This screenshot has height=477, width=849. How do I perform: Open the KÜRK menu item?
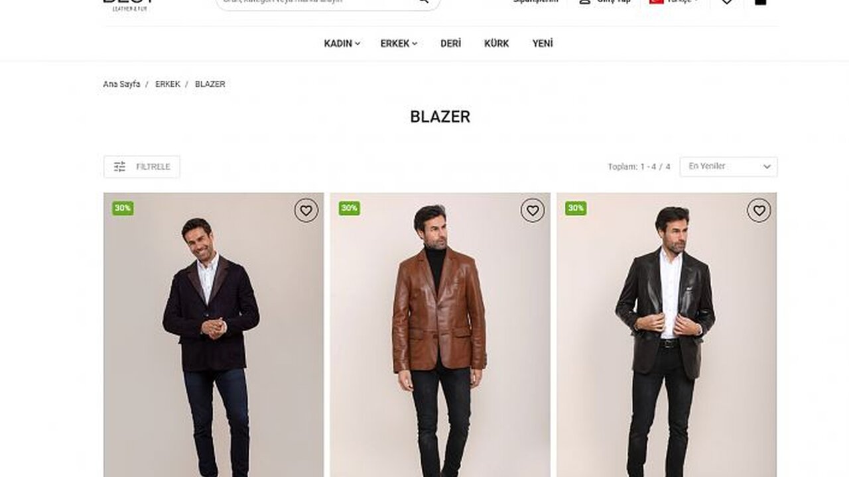[496, 44]
